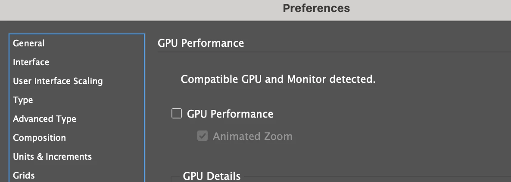Click the Animated Zoom label text
511x182 pixels.
252,136
